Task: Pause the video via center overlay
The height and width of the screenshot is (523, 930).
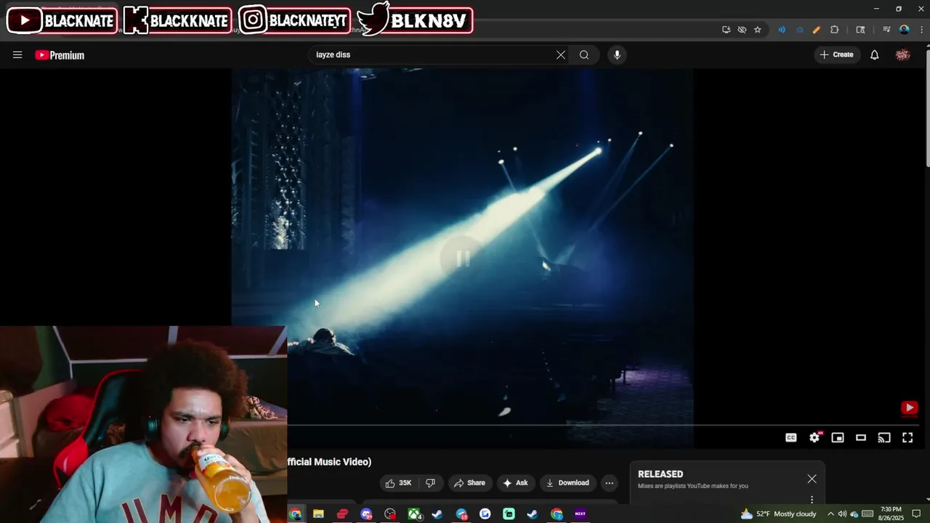Action: click(463, 259)
